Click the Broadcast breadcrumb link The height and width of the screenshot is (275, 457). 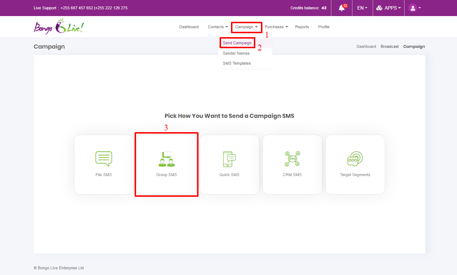(390, 46)
